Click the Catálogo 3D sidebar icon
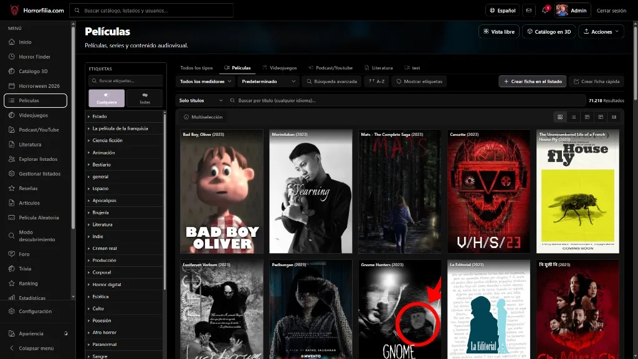 pos(11,71)
